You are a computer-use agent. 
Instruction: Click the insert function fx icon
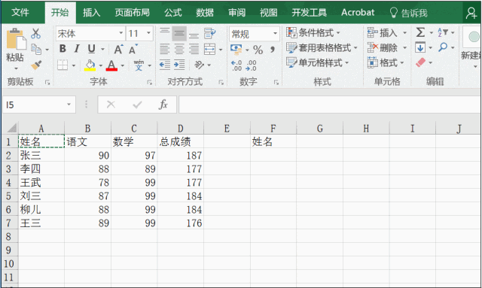click(x=163, y=105)
